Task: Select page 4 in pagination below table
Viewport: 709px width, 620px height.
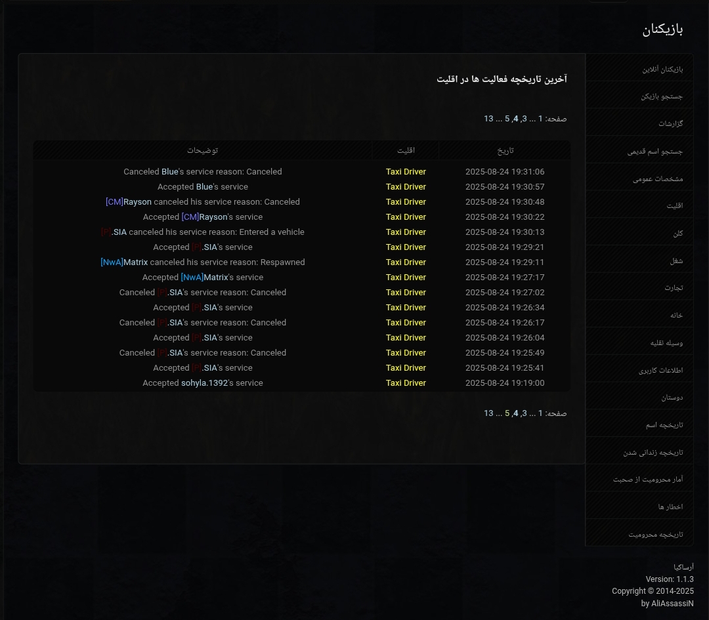Action: pos(515,413)
